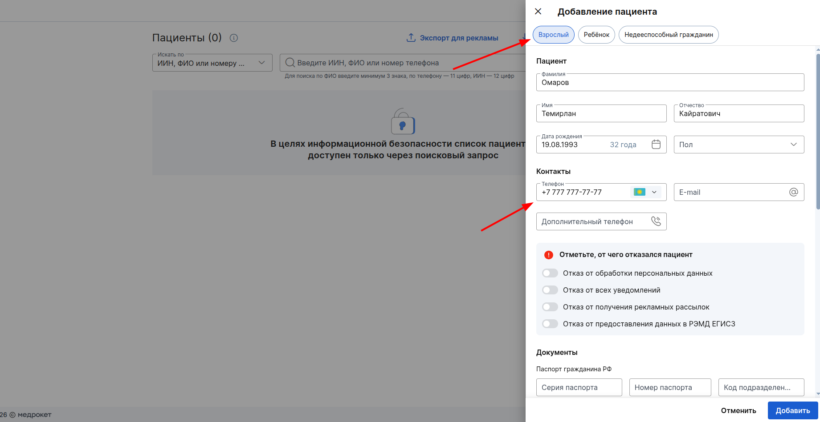Click the red warning icon in refusal section
This screenshot has width=820, height=422.
point(548,255)
